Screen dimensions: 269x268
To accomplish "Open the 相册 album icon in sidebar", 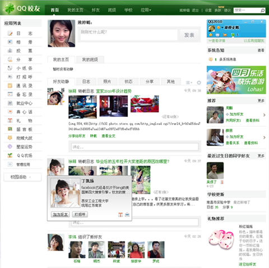I will [10, 42].
